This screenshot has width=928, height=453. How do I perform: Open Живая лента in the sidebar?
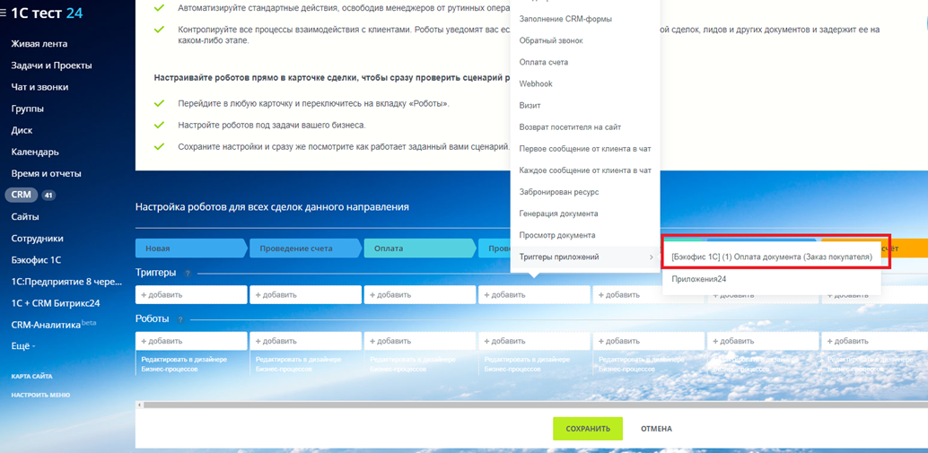[39, 44]
